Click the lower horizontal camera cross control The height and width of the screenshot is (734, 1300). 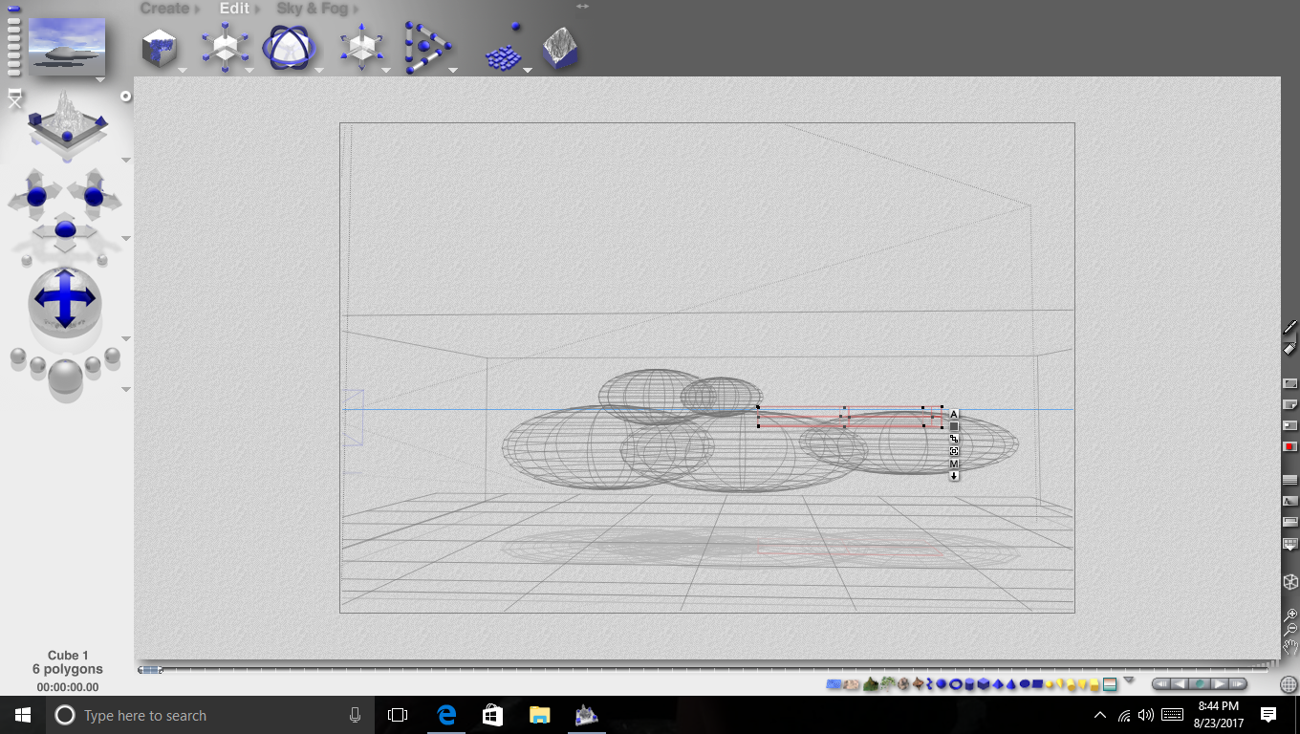(x=65, y=230)
